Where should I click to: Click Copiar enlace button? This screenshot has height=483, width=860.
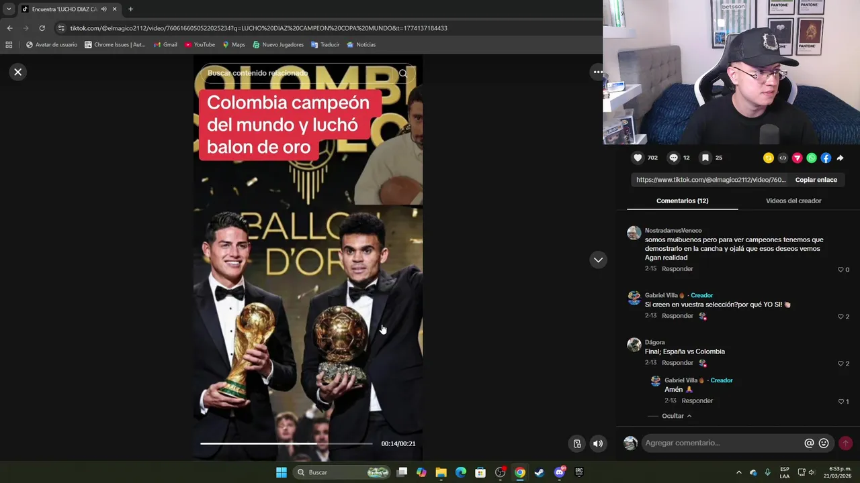pyautogui.click(x=816, y=180)
